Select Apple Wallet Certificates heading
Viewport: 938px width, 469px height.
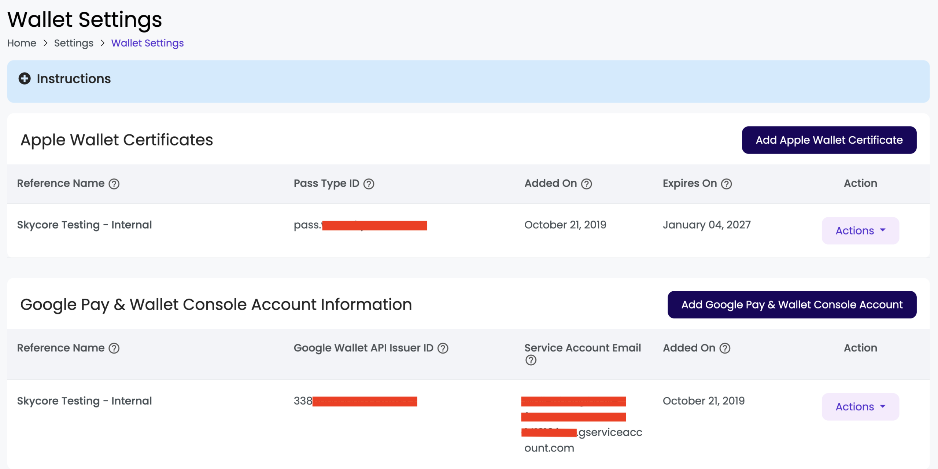(117, 140)
